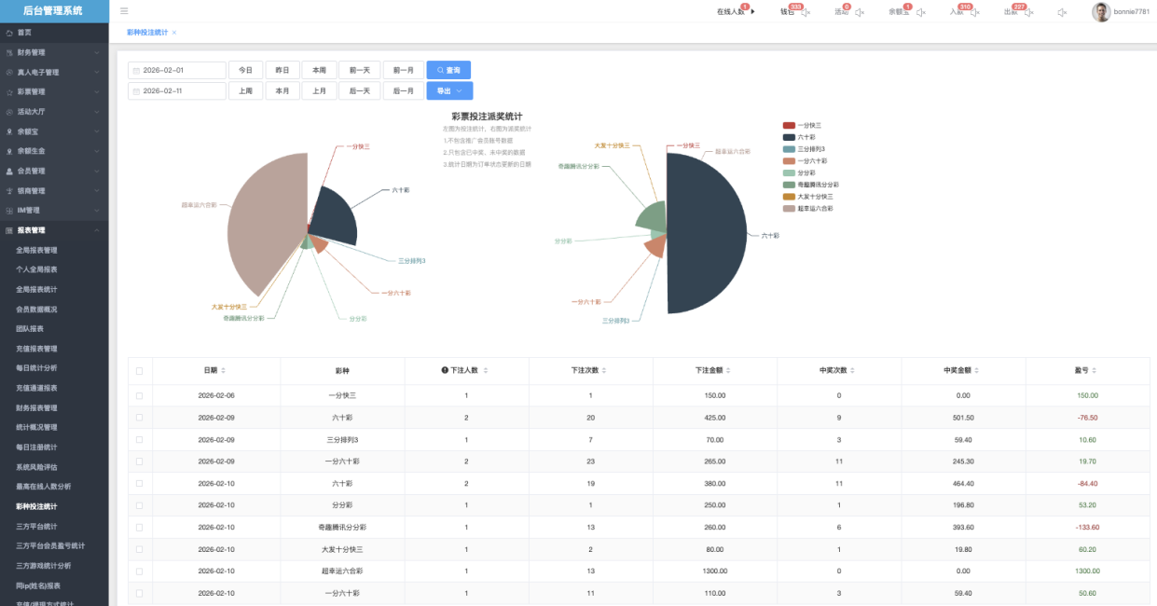
Task: Toggle the 入款 sound speaker icon
Action: (974, 12)
